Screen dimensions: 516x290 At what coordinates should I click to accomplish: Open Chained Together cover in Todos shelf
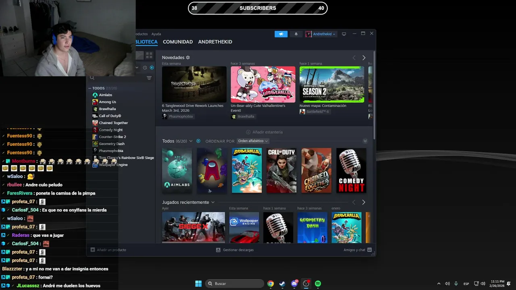click(x=316, y=170)
